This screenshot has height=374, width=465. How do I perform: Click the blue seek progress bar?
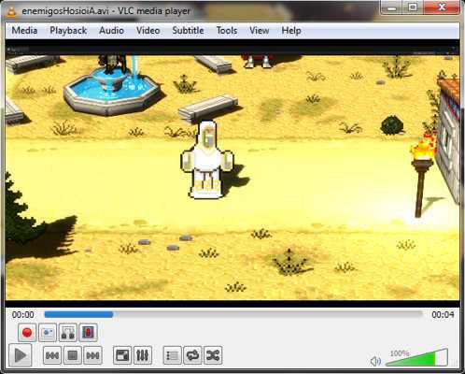[x=233, y=314]
